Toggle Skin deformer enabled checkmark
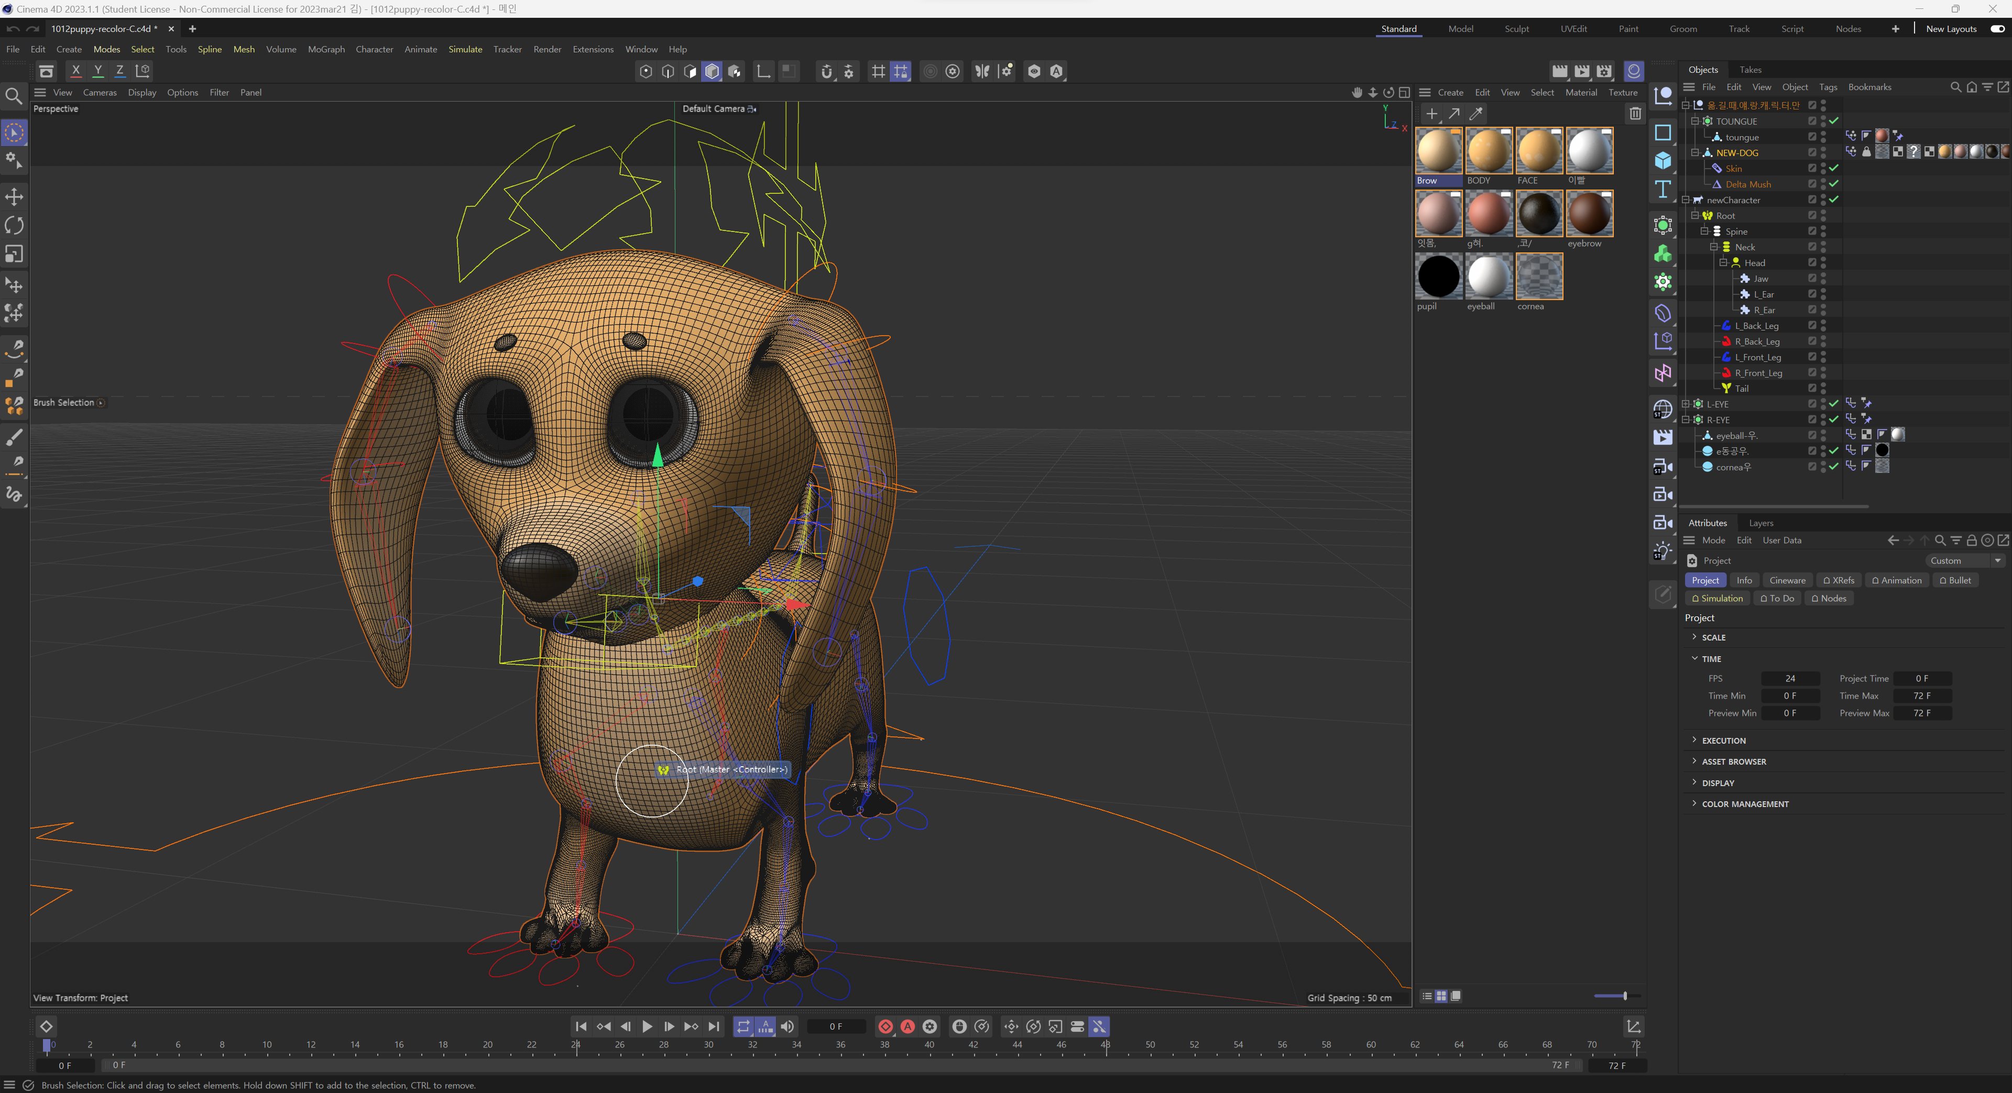Image resolution: width=2012 pixels, height=1093 pixels. pos(1834,168)
